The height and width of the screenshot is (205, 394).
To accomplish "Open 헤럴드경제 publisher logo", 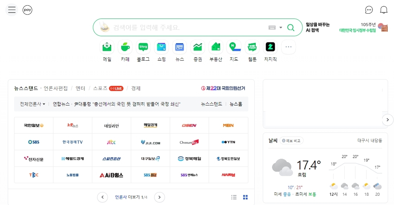I will pyautogui.click(x=73, y=159).
